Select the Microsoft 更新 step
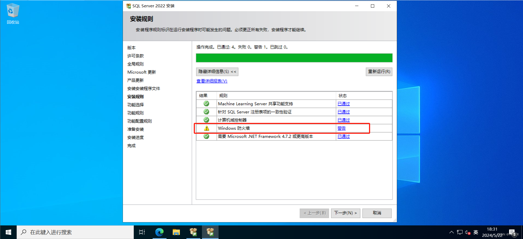This screenshot has height=239, width=523. [141, 72]
